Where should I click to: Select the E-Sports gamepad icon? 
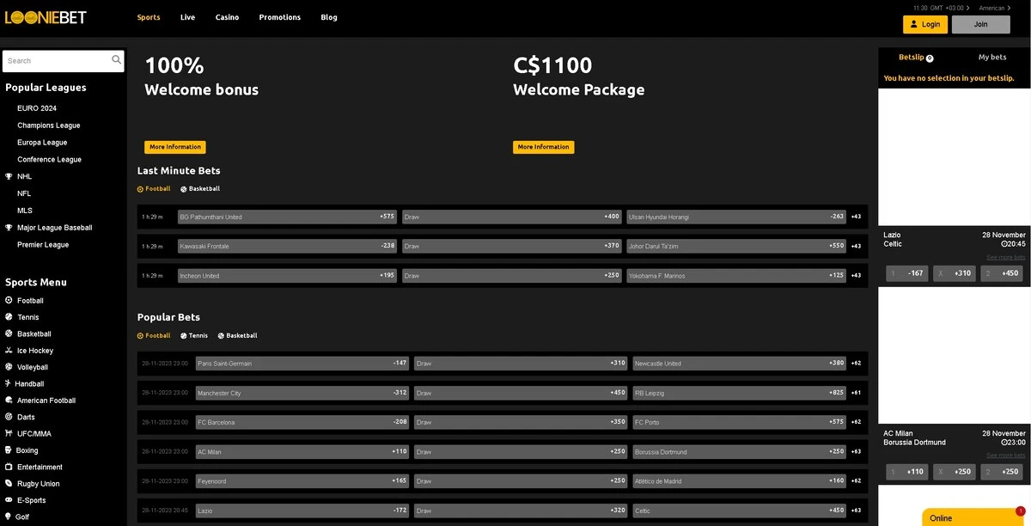click(9, 500)
